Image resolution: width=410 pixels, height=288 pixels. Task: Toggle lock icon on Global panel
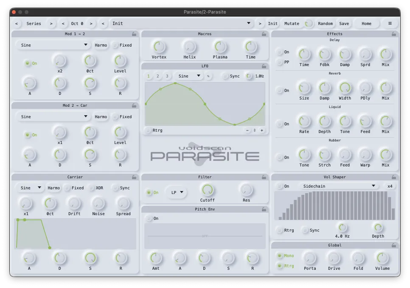coord(393,245)
